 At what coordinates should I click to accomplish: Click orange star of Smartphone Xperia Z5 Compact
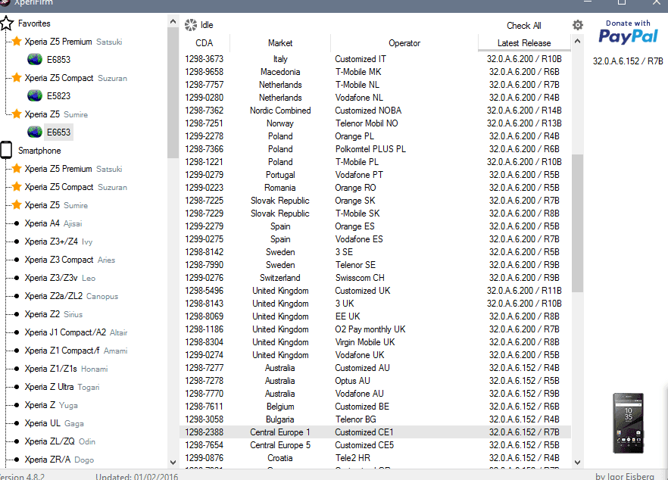coord(17,186)
